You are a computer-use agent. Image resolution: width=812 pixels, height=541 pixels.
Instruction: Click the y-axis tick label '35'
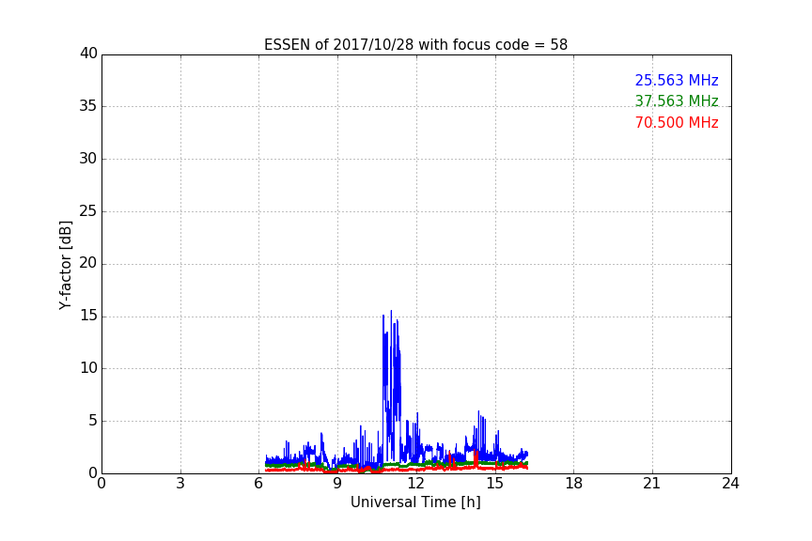(x=88, y=106)
